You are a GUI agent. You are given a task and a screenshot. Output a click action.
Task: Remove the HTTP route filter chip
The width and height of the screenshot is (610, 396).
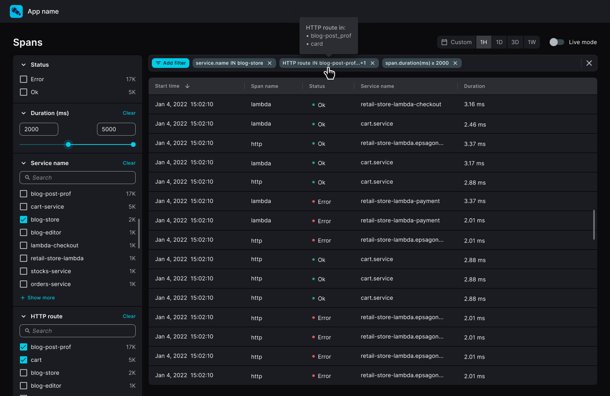372,63
